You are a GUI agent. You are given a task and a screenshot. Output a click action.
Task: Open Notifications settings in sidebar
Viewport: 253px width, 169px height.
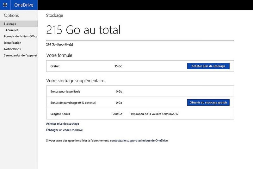tap(12, 49)
